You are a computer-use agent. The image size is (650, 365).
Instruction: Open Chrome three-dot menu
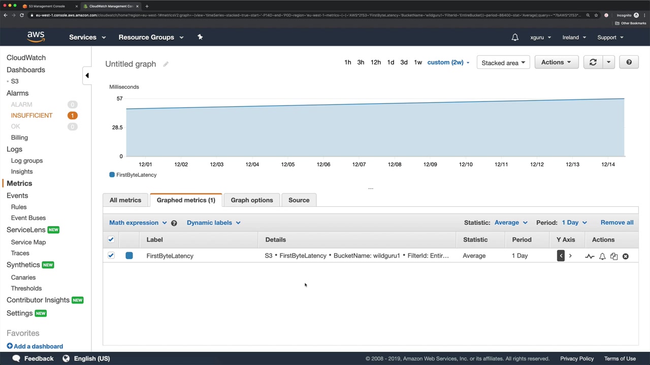[x=644, y=15]
